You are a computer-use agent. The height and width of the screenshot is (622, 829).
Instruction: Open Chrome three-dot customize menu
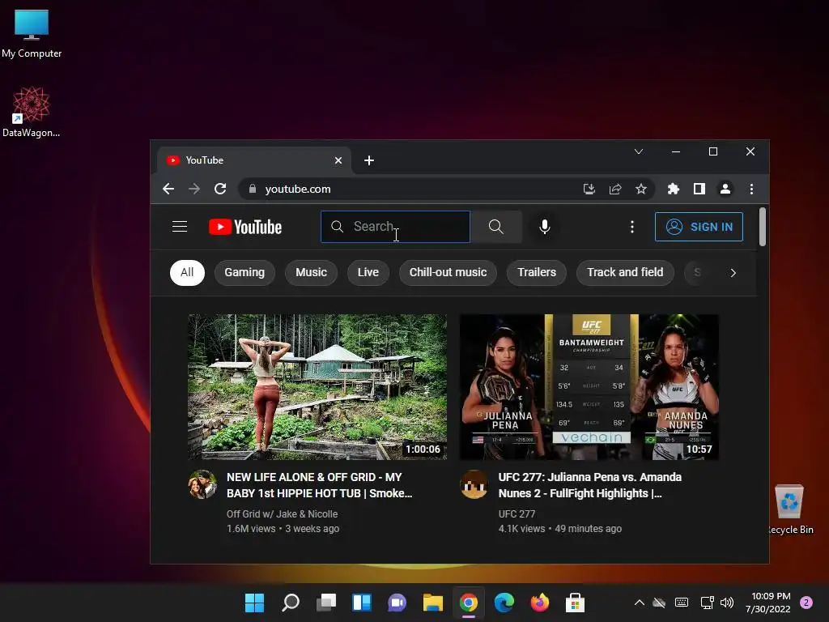point(751,189)
